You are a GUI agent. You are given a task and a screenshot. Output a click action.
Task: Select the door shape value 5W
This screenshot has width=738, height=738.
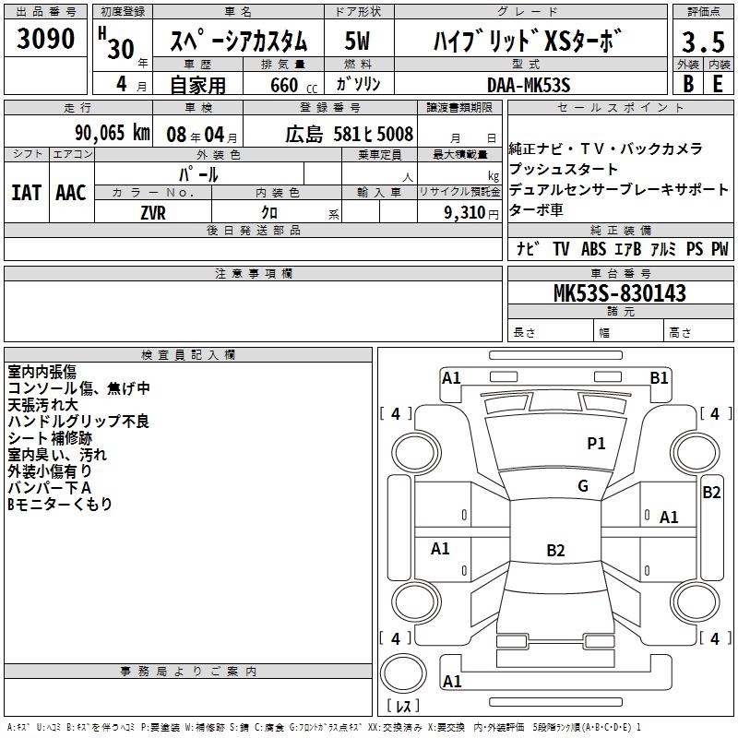357,41
